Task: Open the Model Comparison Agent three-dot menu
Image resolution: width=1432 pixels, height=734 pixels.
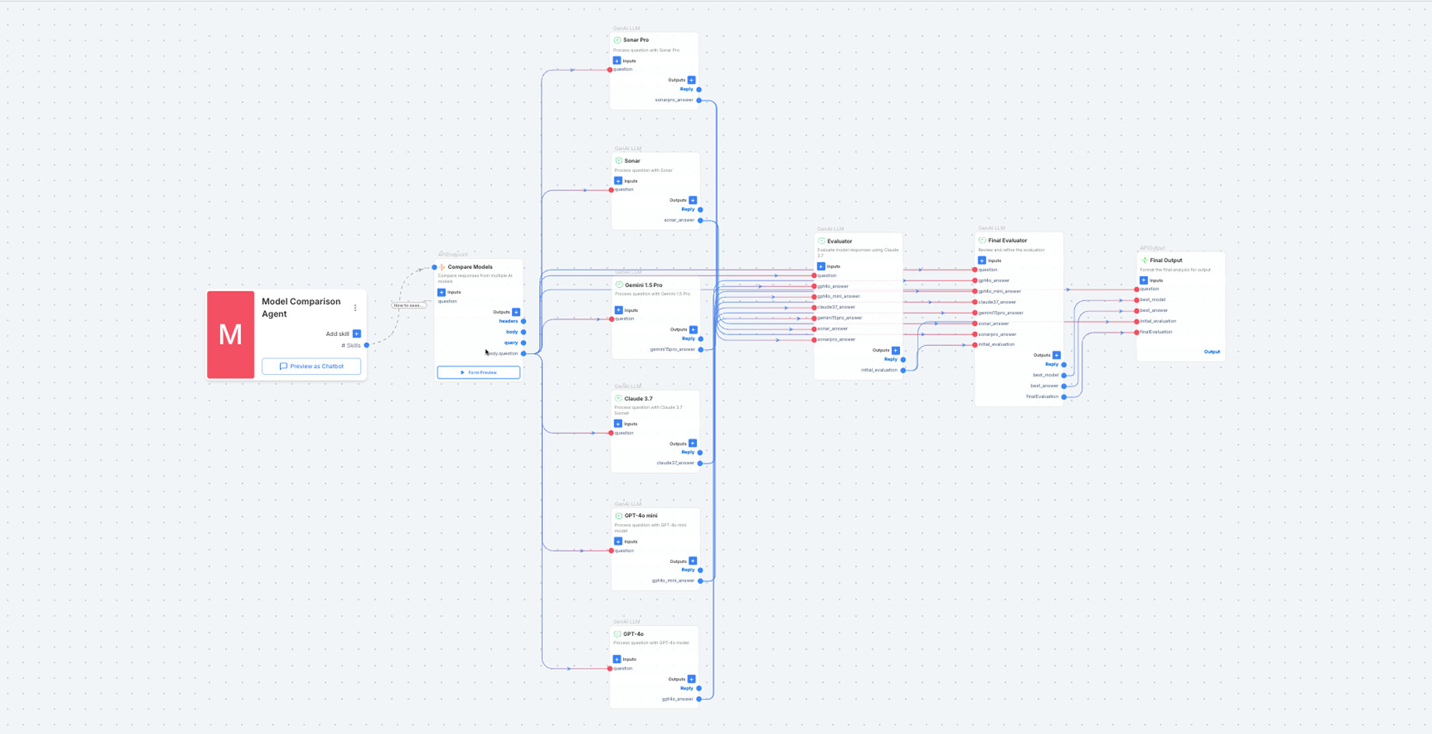Action: pyautogui.click(x=355, y=308)
